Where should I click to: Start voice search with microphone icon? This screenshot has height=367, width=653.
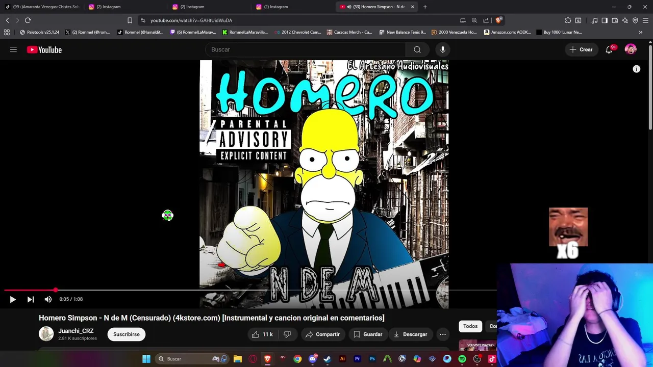pyautogui.click(x=443, y=49)
